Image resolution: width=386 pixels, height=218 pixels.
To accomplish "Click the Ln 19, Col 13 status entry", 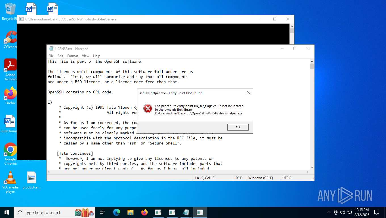I will pyautogui.click(x=205, y=178).
